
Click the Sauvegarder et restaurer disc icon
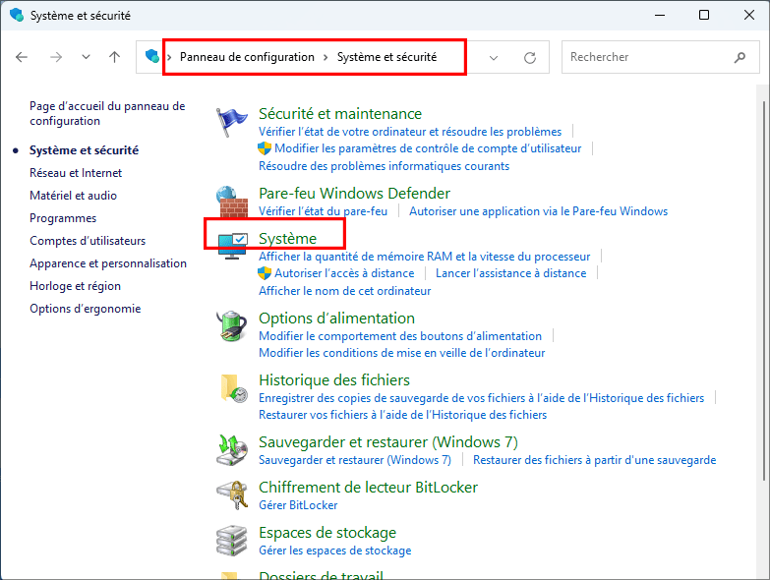232,450
